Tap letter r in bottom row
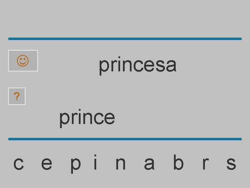 206,163
